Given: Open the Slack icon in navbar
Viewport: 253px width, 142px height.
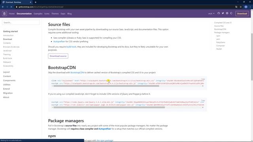Looking at the screenshot, I should point(227,13).
